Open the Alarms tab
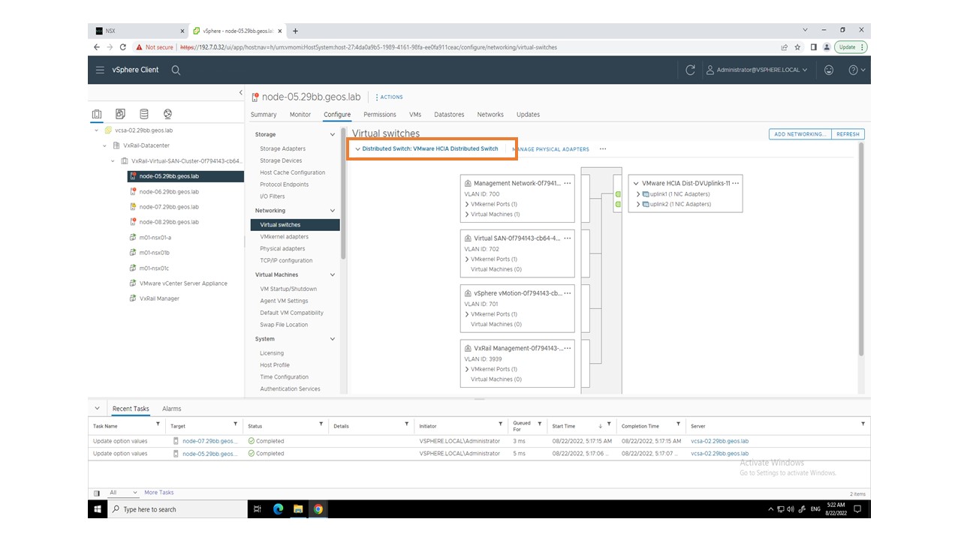Image resolution: width=961 pixels, height=540 pixels. coord(171,409)
